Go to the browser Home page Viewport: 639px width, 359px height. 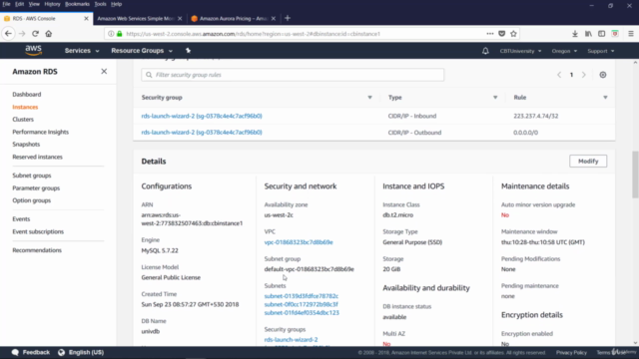coord(49,34)
